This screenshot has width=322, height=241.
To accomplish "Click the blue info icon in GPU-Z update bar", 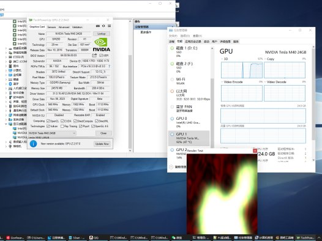I will [33, 144].
